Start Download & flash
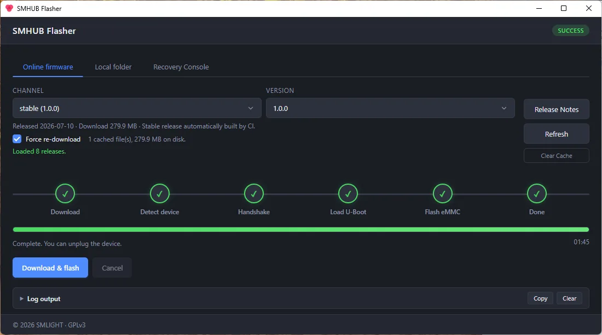This screenshot has width=602, height=335. tap(50, 268)
